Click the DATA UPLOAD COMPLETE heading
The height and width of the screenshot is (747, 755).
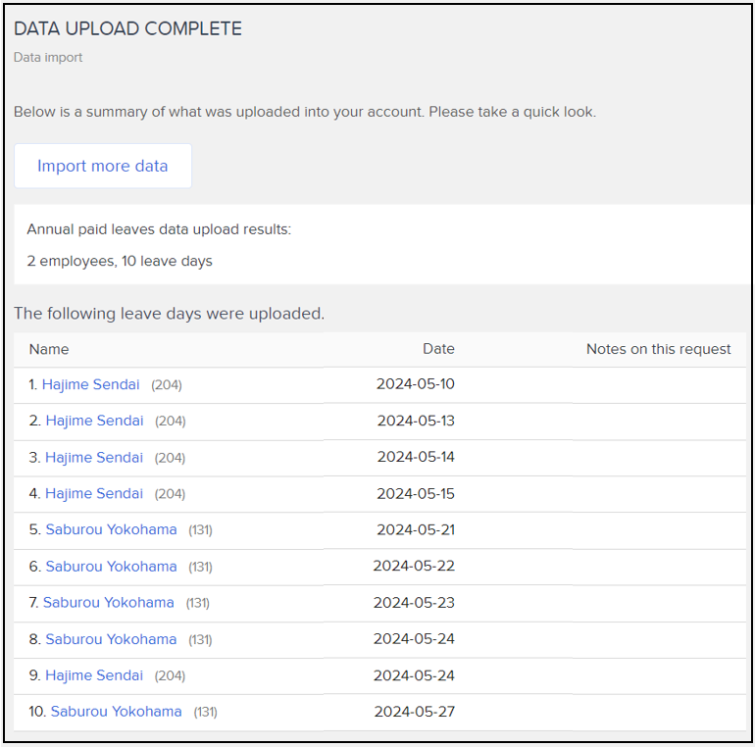127,28
